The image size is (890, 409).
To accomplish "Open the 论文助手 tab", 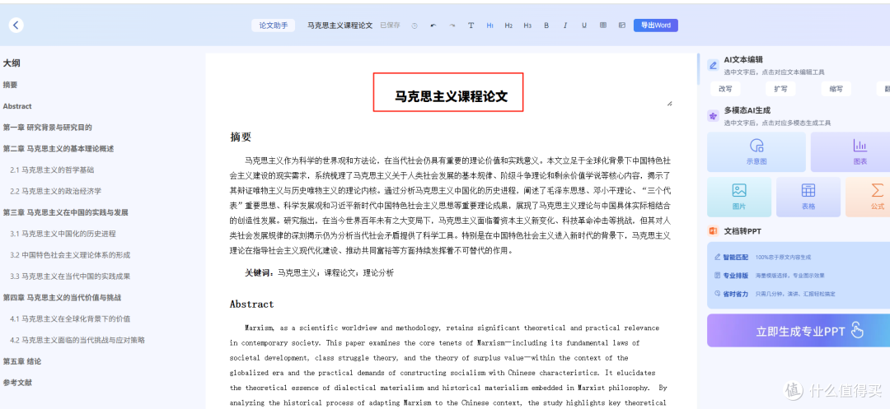I will (273, 26).
